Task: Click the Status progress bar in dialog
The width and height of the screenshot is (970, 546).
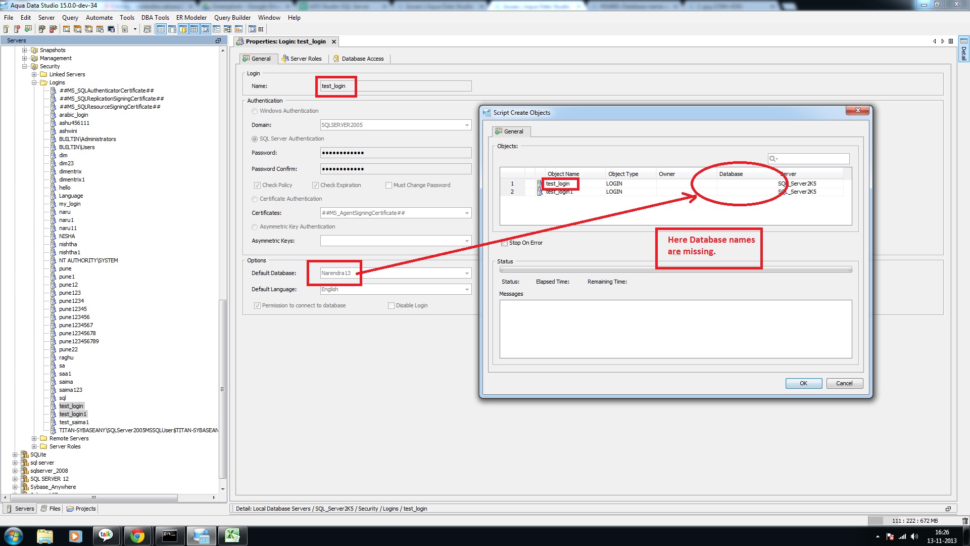Action: coord(675,269)
